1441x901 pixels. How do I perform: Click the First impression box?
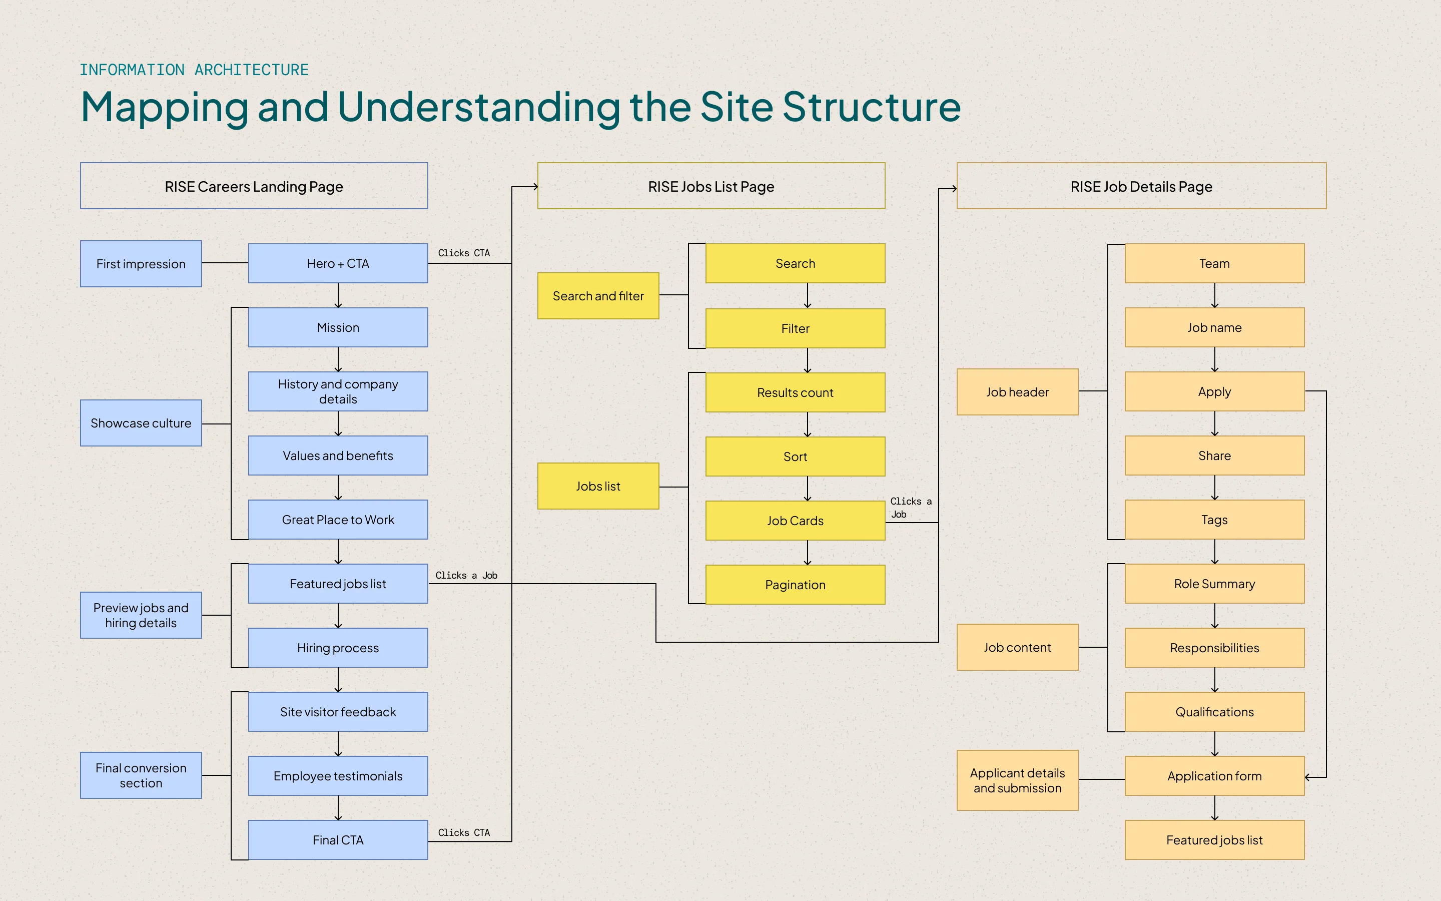pyautogui.click(x=141, y=264)
